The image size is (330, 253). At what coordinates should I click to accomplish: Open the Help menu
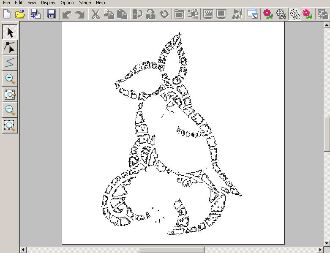click(101, 3)
